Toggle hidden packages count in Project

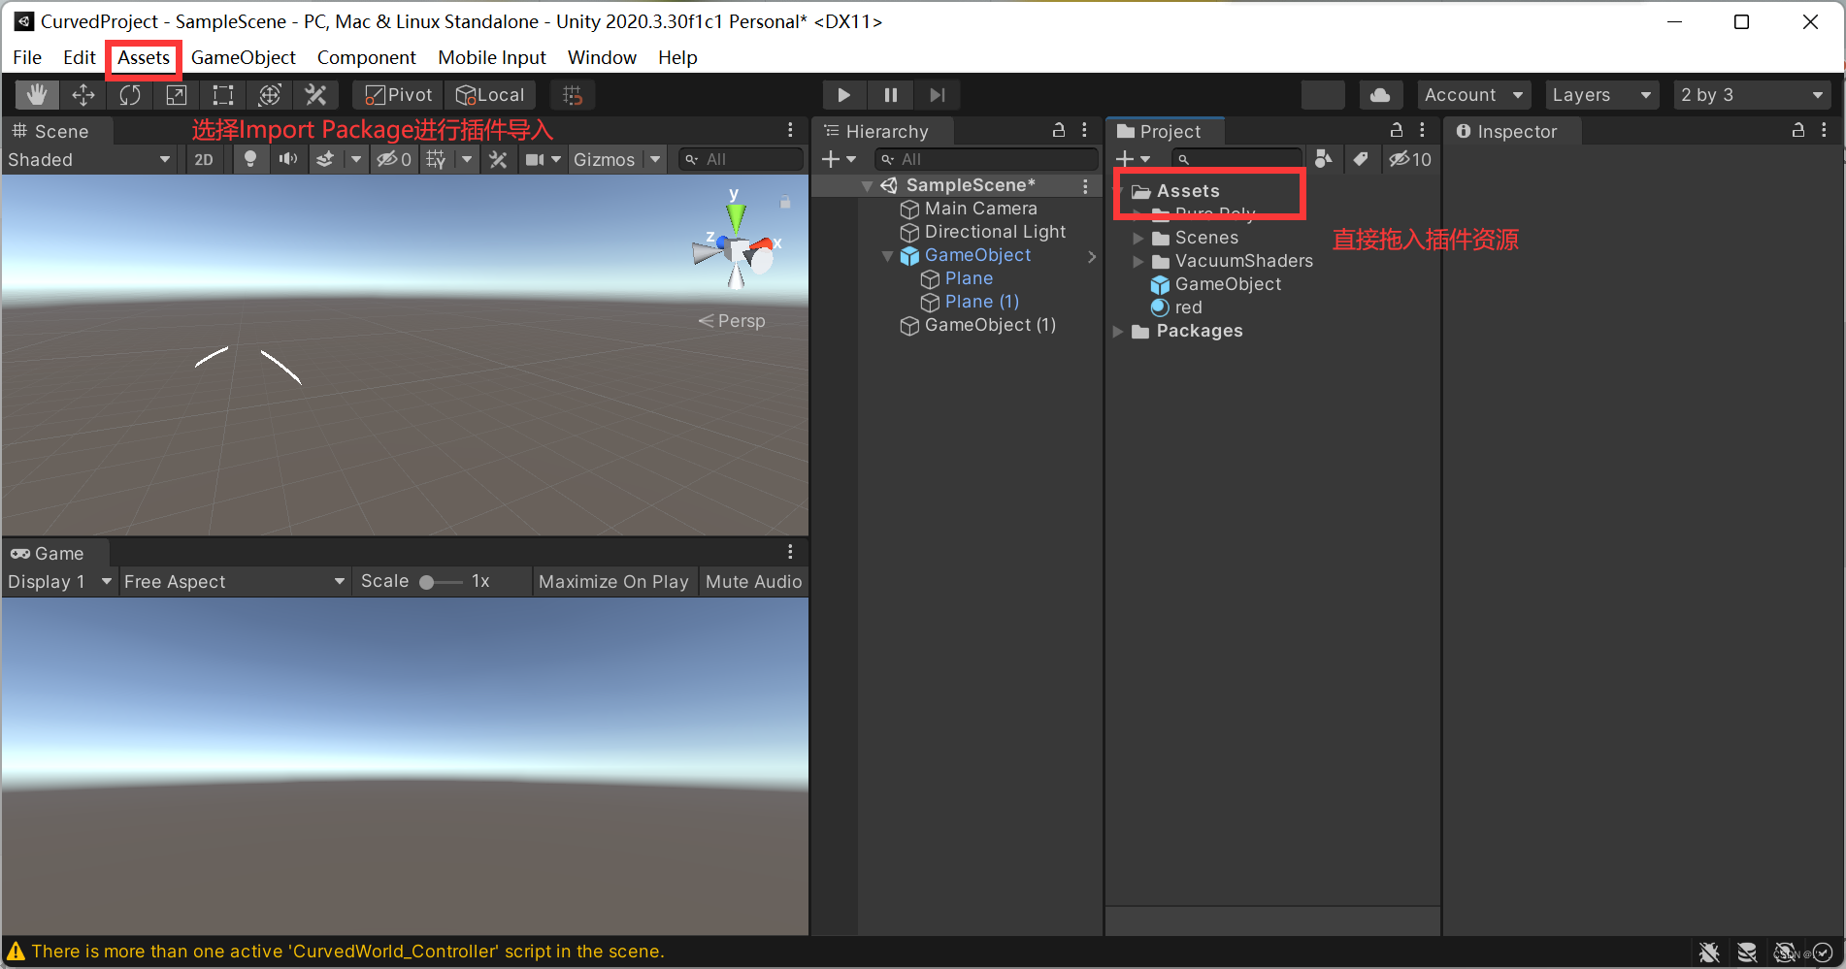pyautogui.click(x=1409, y=160)
